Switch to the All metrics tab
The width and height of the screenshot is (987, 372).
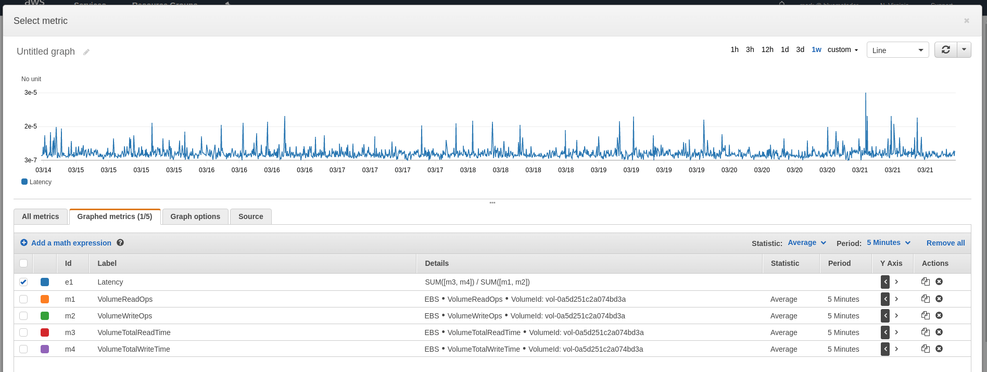pos(41,216)
